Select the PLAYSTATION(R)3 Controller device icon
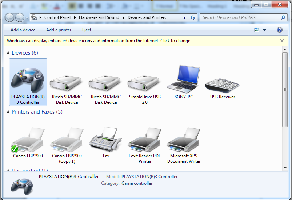Viewport: 292px width, 200px height. point(28,81)
